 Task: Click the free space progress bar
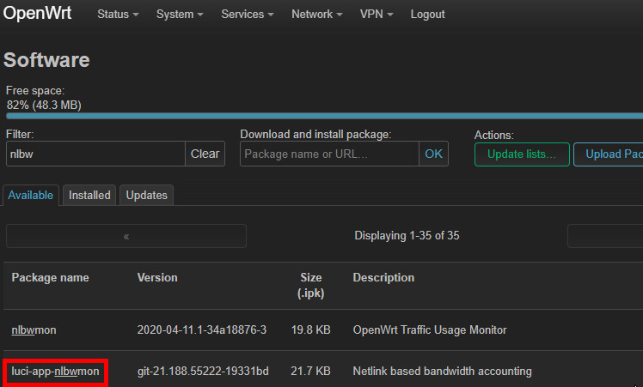(324, 116)
